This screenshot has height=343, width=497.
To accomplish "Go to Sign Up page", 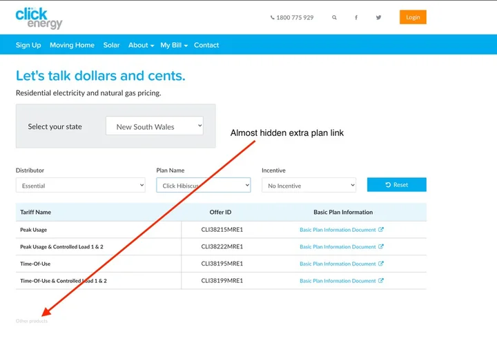I will coord(28,45).
